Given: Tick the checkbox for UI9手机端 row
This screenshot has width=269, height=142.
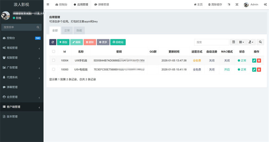Looking at the screenshot, I should [53, 61].
